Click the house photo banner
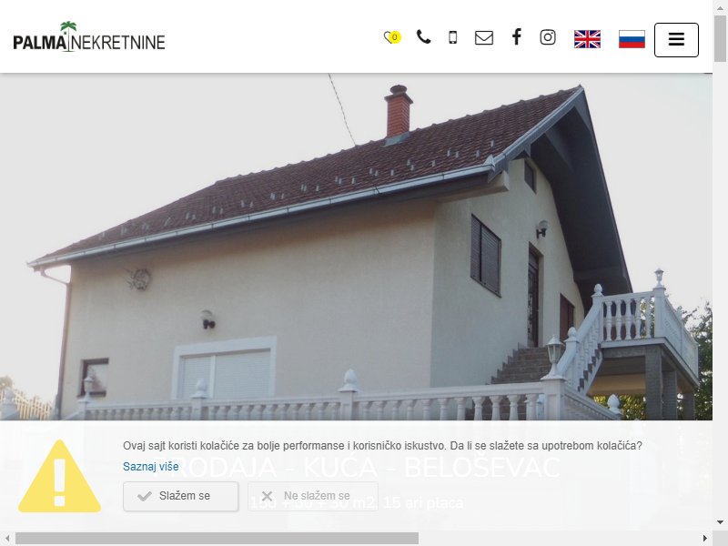 point(356,247)
